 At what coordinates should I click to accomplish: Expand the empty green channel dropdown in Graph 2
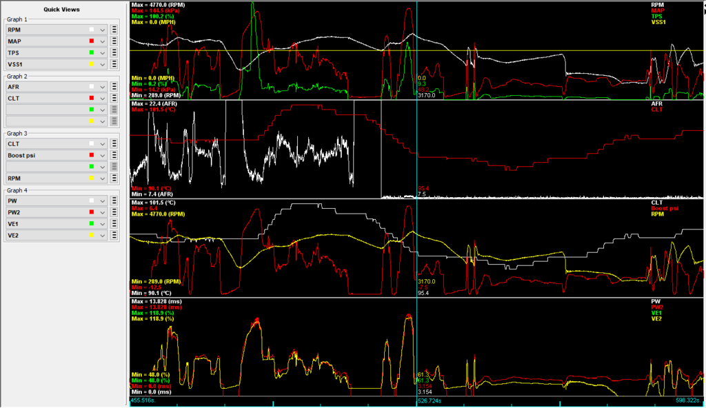coord(102,109)
